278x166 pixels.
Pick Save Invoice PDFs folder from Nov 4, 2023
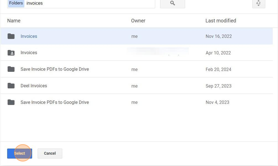55,102
